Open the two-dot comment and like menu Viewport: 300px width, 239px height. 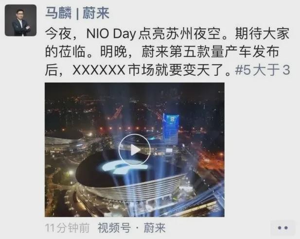pyautogui.click(x=282, y=228)
